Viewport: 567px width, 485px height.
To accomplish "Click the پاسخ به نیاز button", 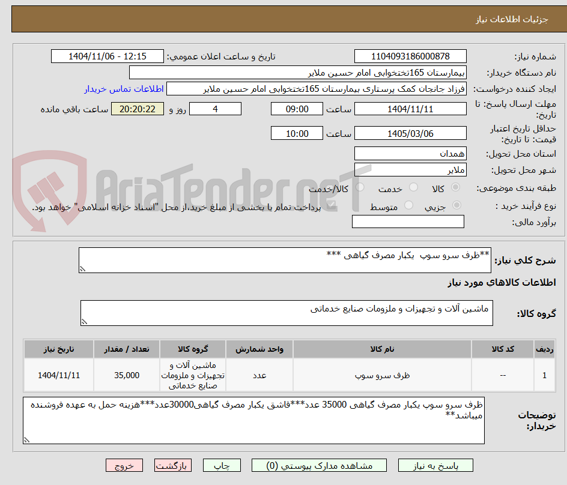I will 435,465.
